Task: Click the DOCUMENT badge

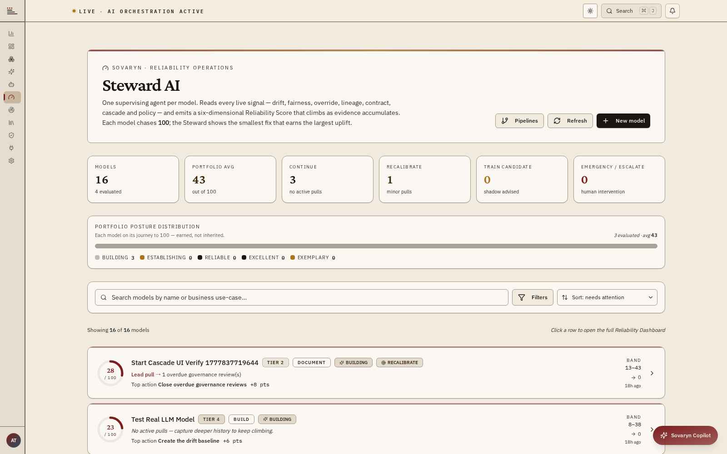Action: click(x=312, y=363)
